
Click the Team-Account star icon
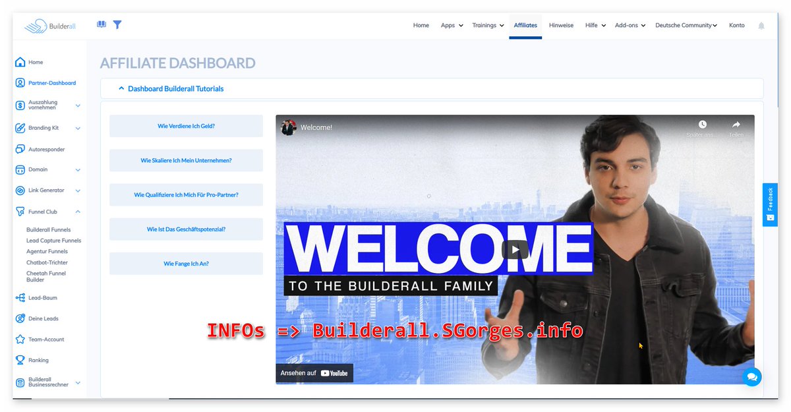coord(20,339)
